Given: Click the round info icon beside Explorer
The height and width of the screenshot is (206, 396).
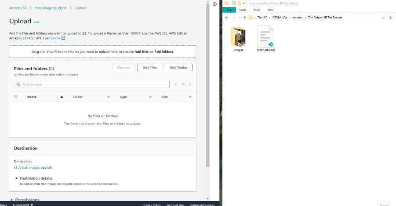Looking at the screenshot, I should tap(214, 4).
